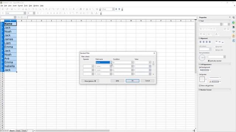
Task: Click Align Right in Alignment panel
Action: pyautogui.click(x=206, y=42)
